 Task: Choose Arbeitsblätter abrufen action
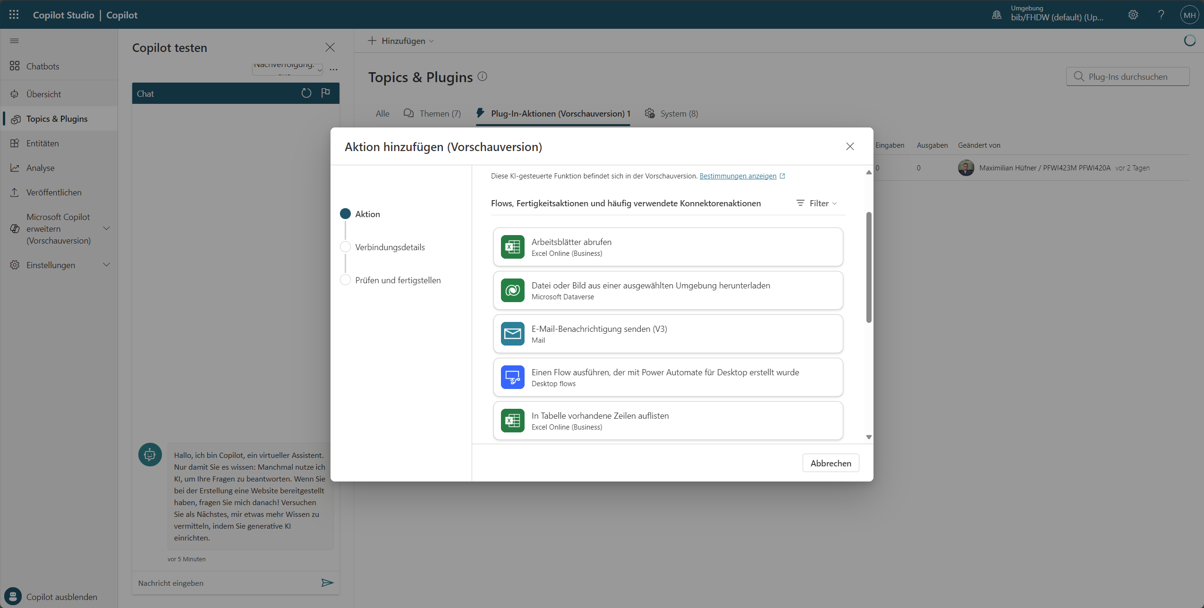[668, 247]
